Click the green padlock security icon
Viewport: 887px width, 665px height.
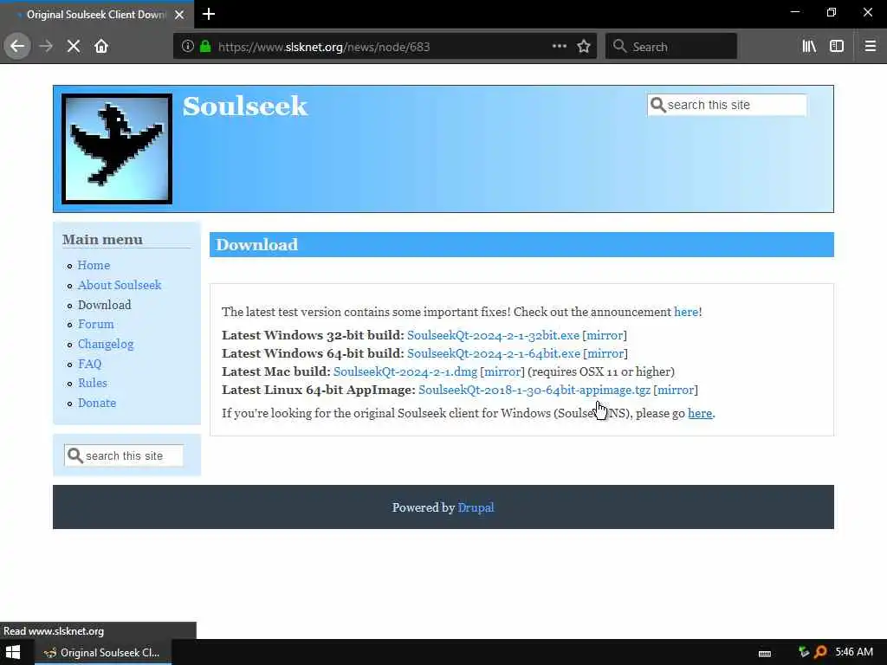pyautogui.click(x=205, y=47)
